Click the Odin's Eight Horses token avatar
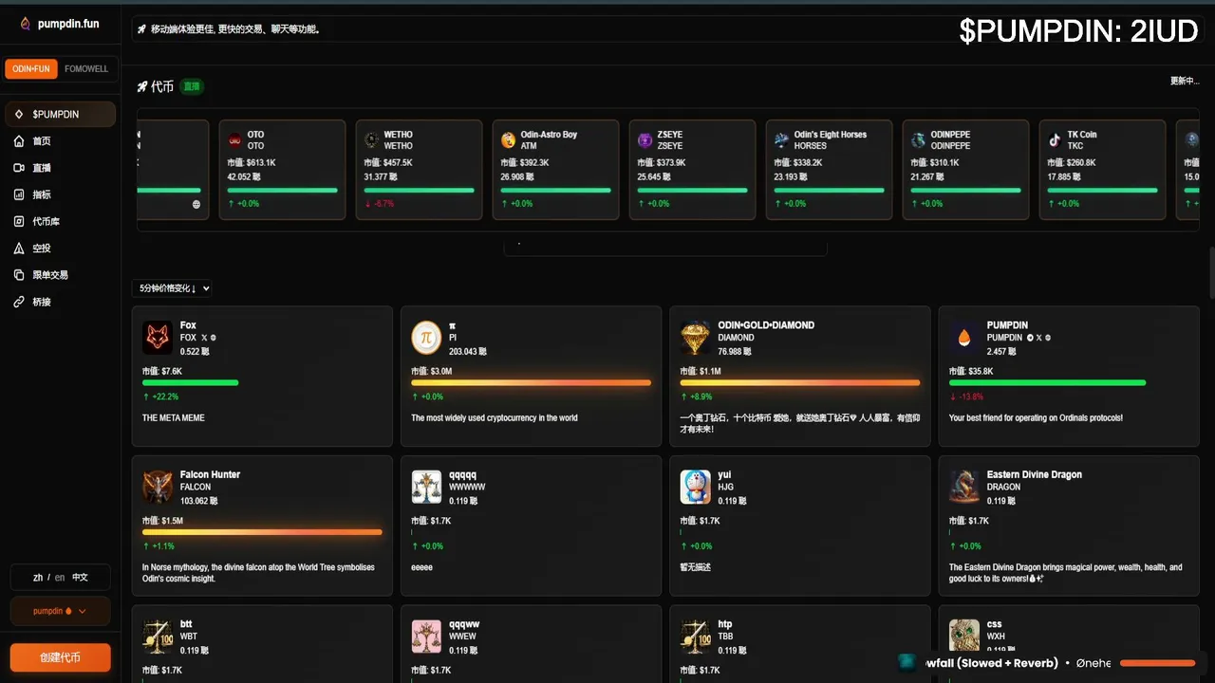This screenshot has height=683, width=1215. pos(781,140)
